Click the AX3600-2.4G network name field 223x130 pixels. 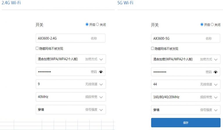[62, 38]
